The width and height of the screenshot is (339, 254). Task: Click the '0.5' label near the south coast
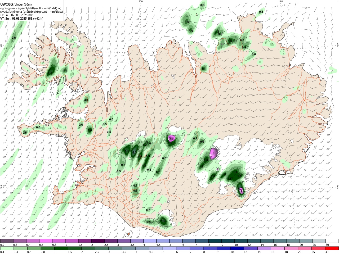tap(148, 210)
